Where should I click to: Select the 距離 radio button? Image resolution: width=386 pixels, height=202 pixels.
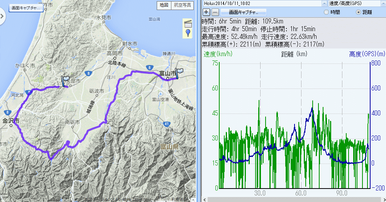[x=357, y=12]
